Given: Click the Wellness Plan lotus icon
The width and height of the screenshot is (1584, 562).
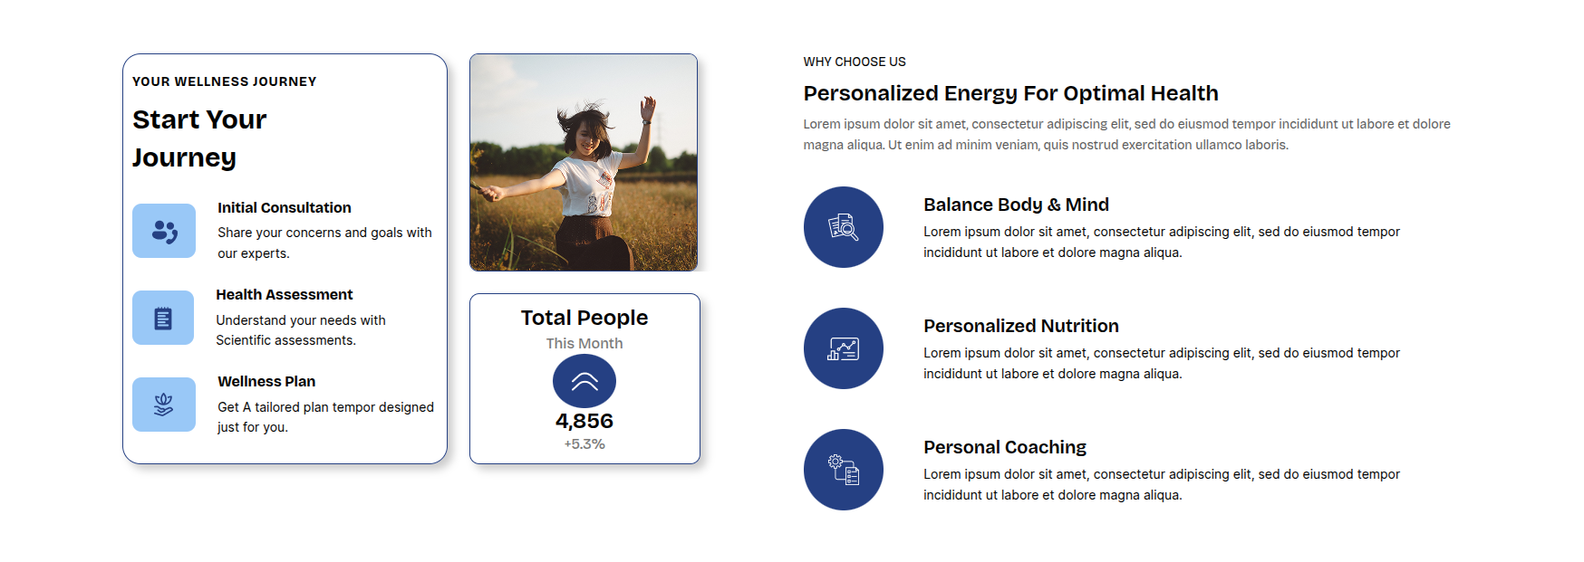Looking at the screenshot, I should pyautogui.click(x=164, y=405).
